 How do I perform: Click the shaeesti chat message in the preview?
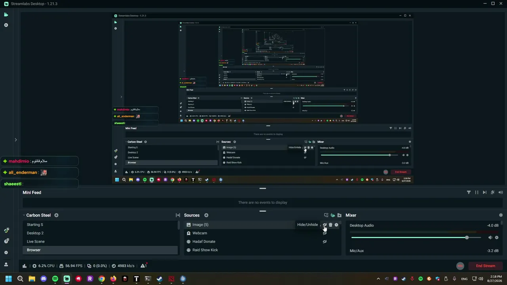[x=40, y=184]
